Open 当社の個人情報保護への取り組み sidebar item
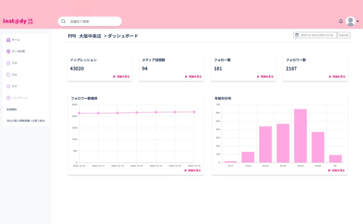 pos(25,120)
